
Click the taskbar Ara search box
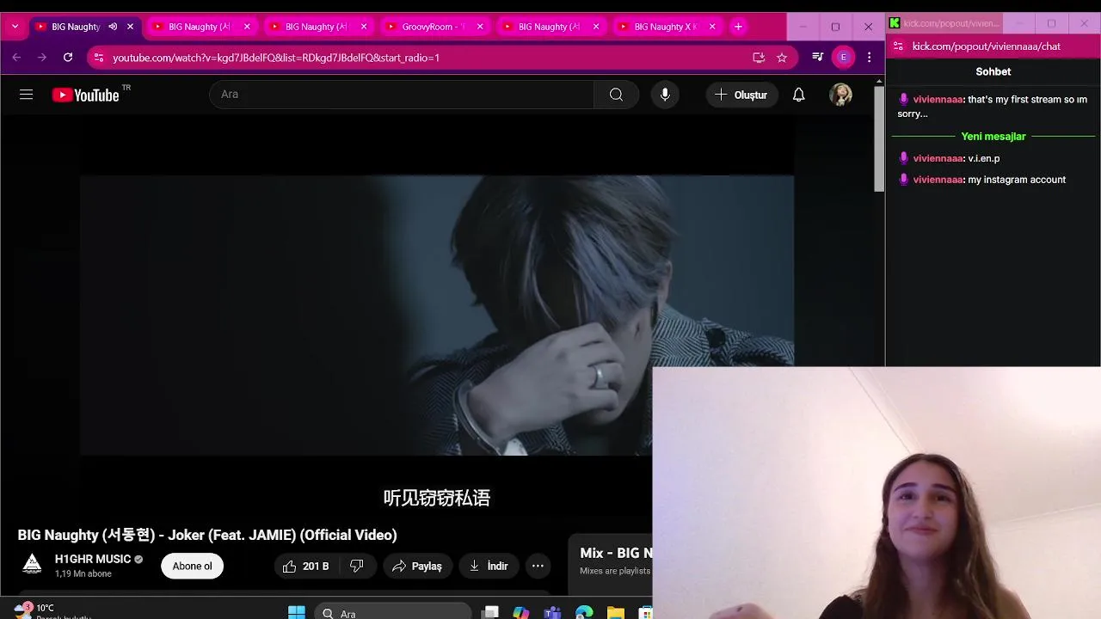pyautogui.click(x=393, y=612)
